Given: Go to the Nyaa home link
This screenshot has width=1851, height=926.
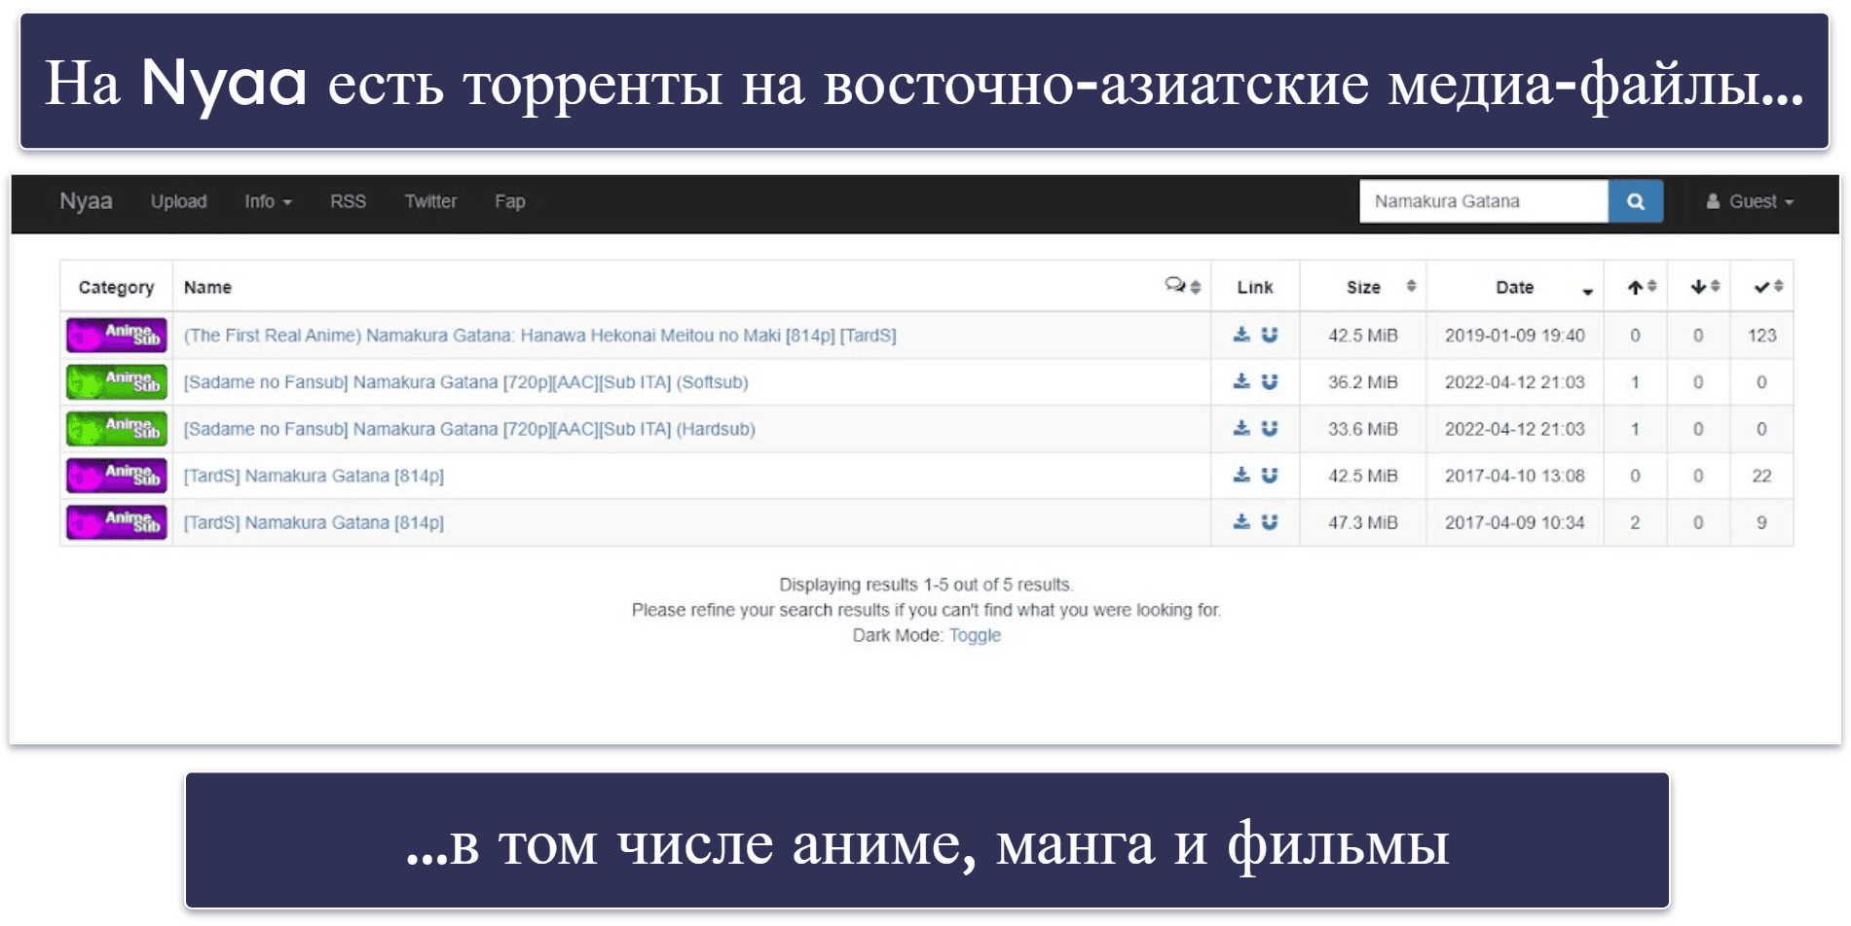Looking at the screenshot, I should [x=86, y=201].
